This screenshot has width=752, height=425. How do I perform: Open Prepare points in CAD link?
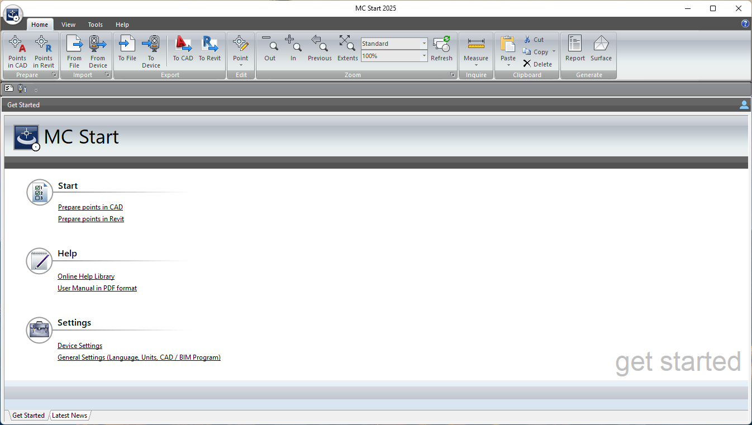click(91, 207)
